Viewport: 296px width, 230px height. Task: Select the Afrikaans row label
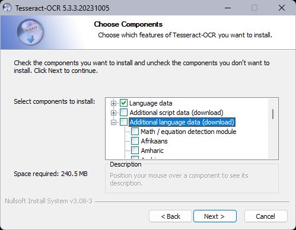pos(154,141)
